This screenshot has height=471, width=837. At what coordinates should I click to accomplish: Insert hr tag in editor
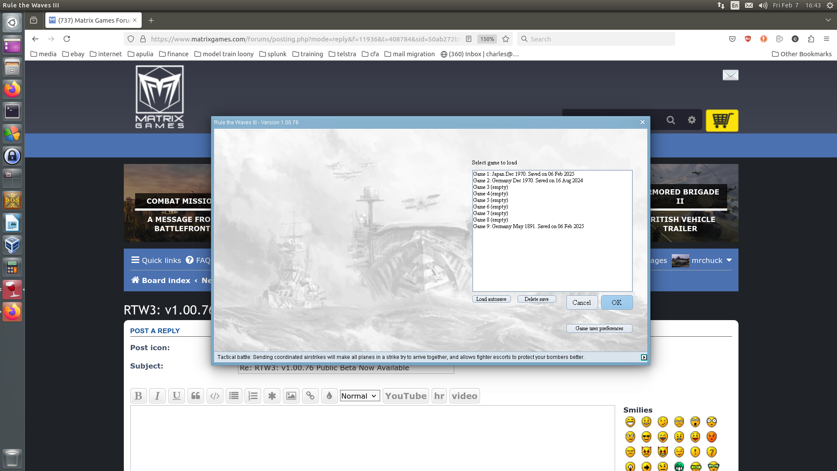tap(439, 396)
